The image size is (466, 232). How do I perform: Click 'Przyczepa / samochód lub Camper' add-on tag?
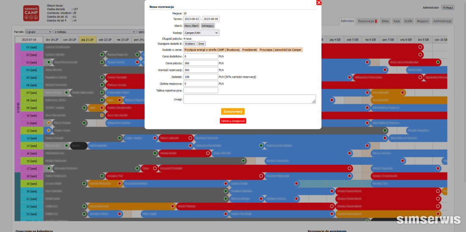tap(281, 50)
